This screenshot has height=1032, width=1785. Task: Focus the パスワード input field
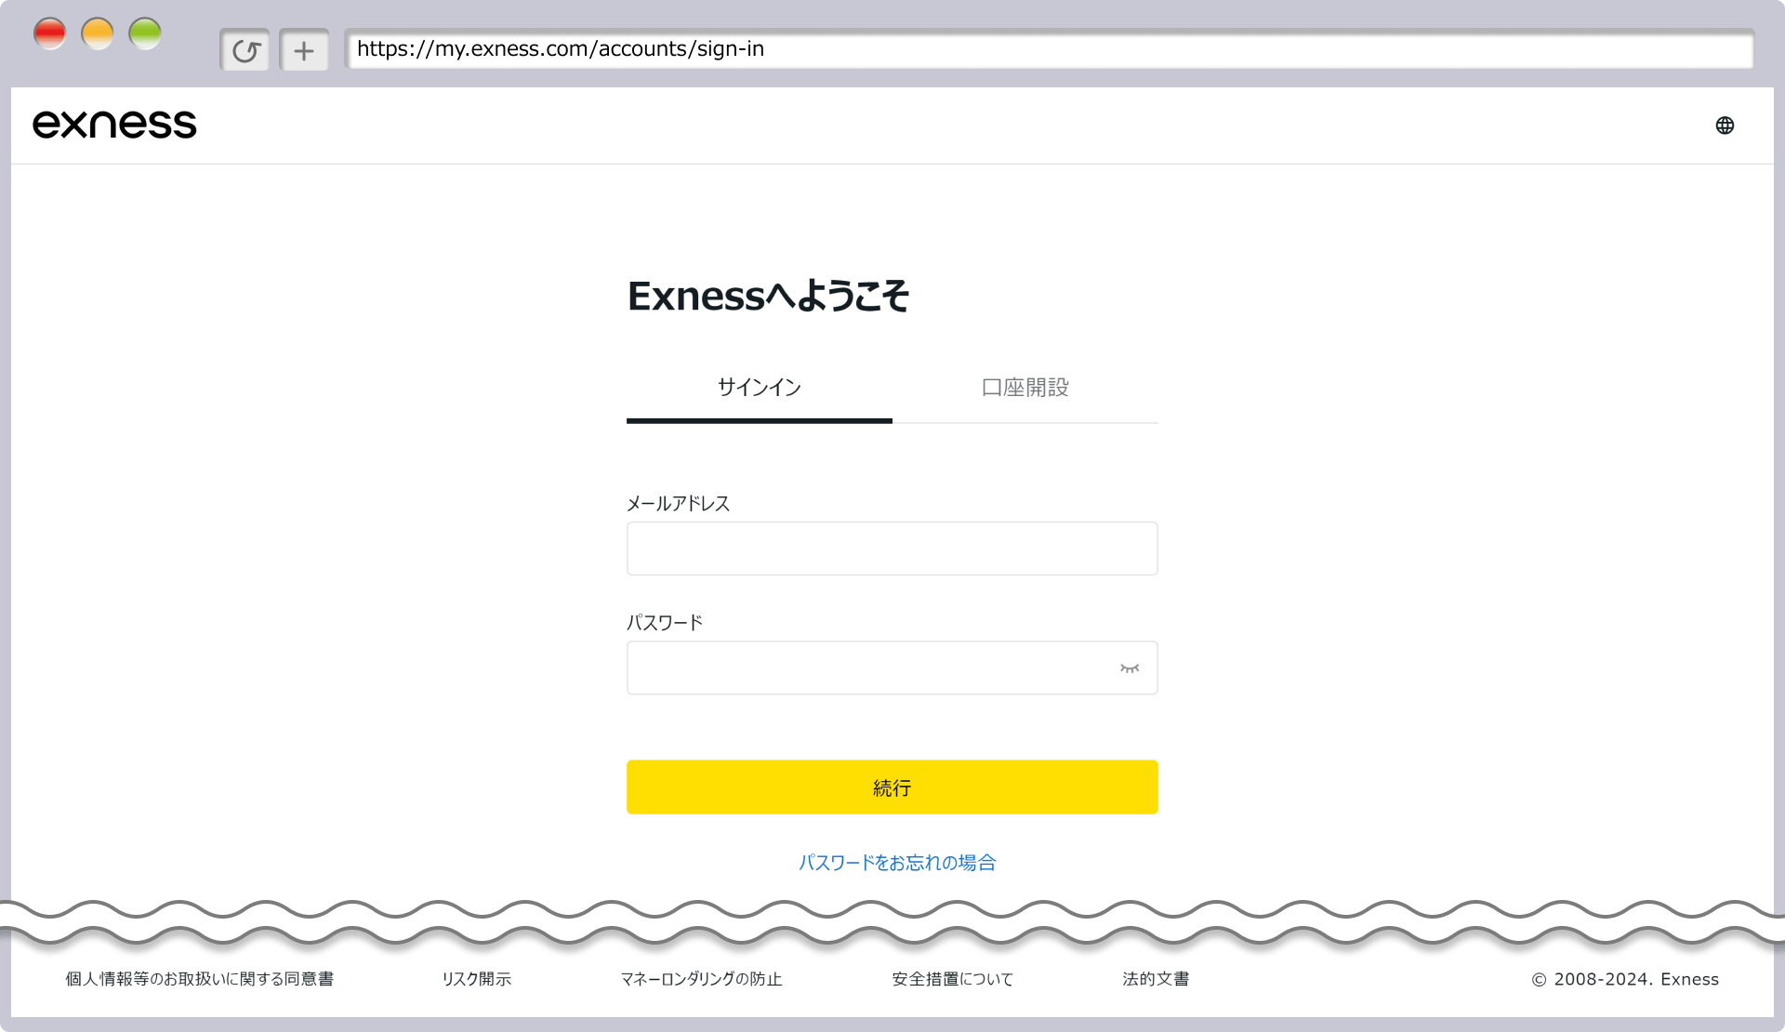coord(892,668)
